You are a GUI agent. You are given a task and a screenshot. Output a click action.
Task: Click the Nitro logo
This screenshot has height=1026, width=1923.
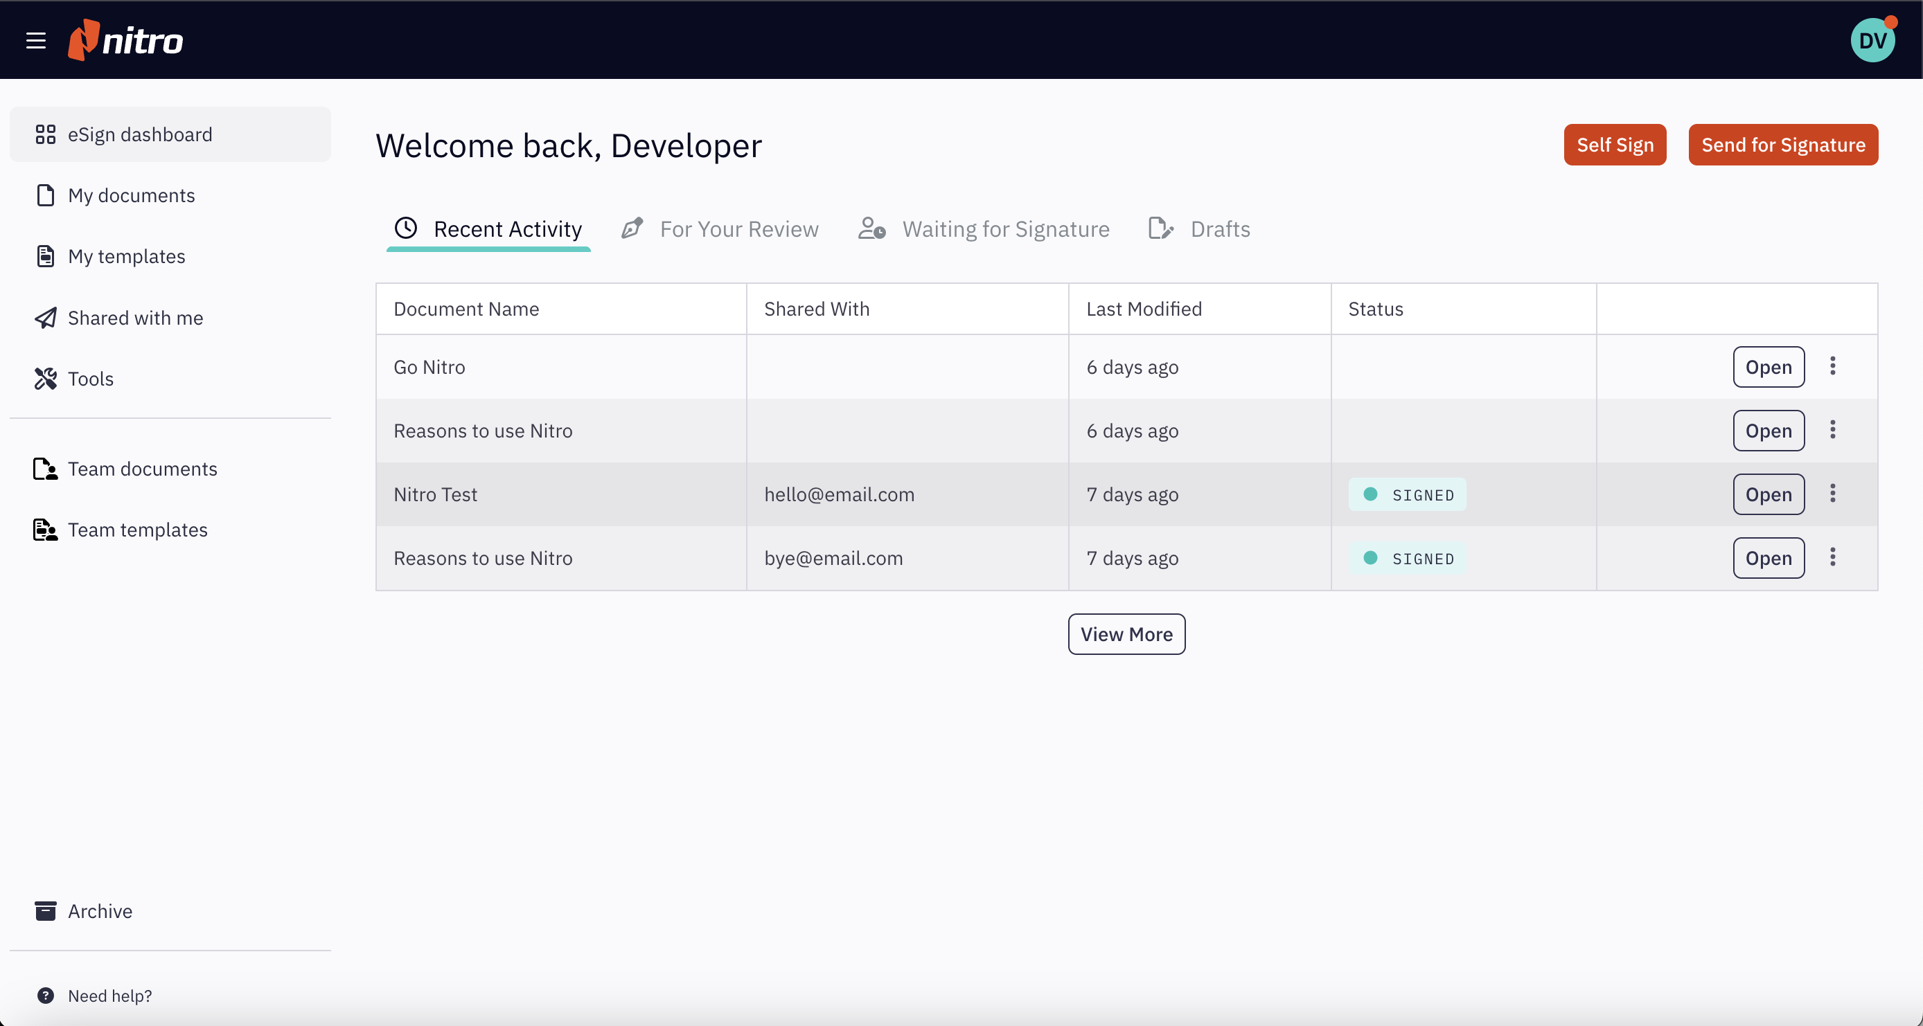click(125, 40)
